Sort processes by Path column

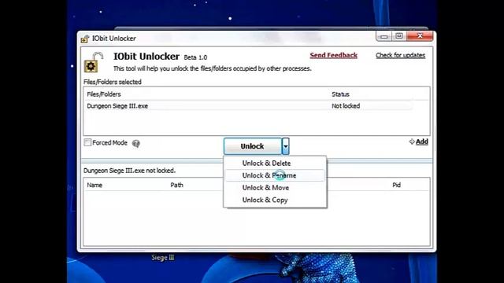tap(176, 186)
